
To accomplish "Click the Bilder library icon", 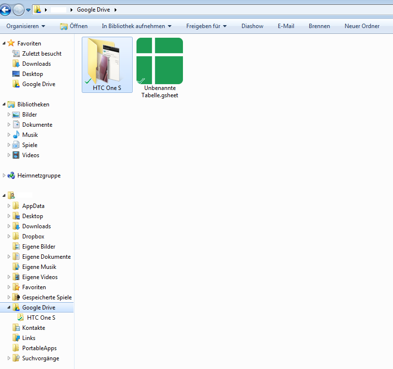I will click(x=16, y=115).
